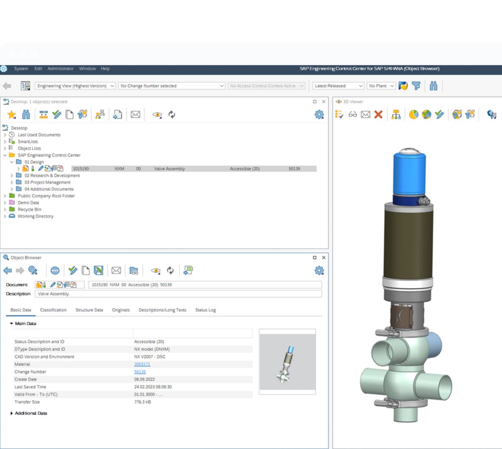Open the Change Number link 50139
This screenshot has width=502, height=449.
pyautogui.click(x=140, y=372)
